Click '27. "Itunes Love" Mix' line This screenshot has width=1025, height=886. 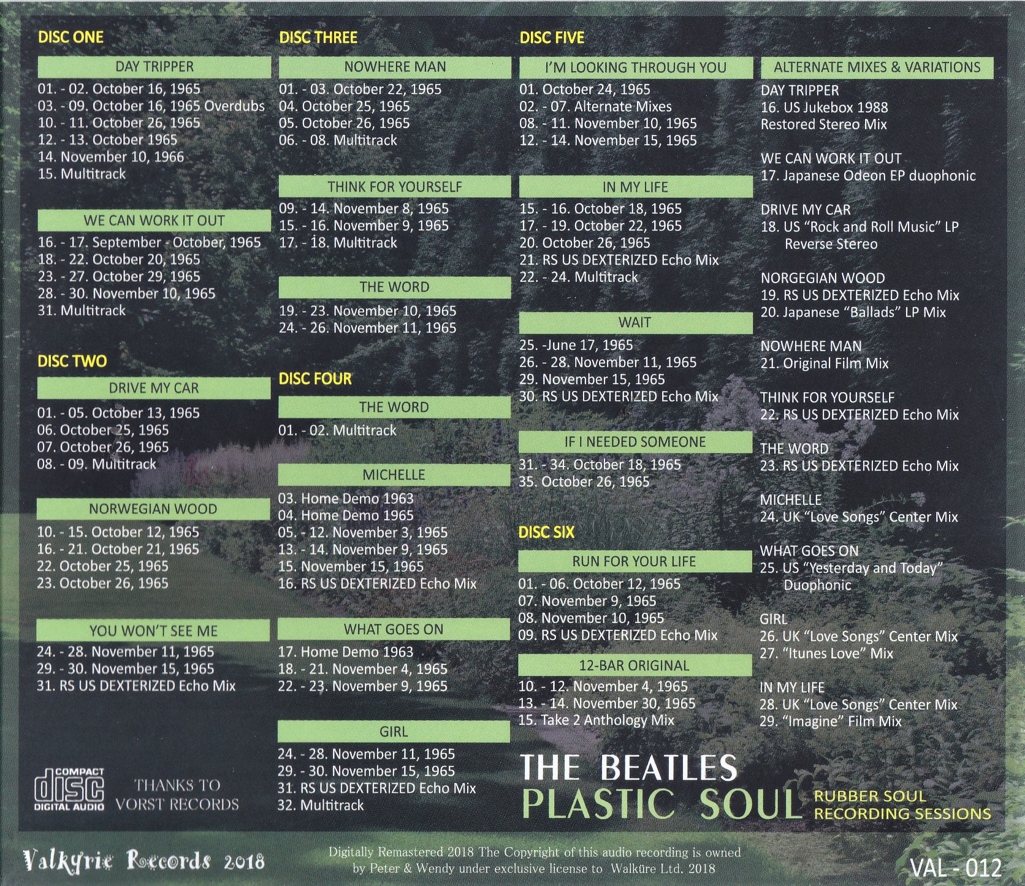826,654
